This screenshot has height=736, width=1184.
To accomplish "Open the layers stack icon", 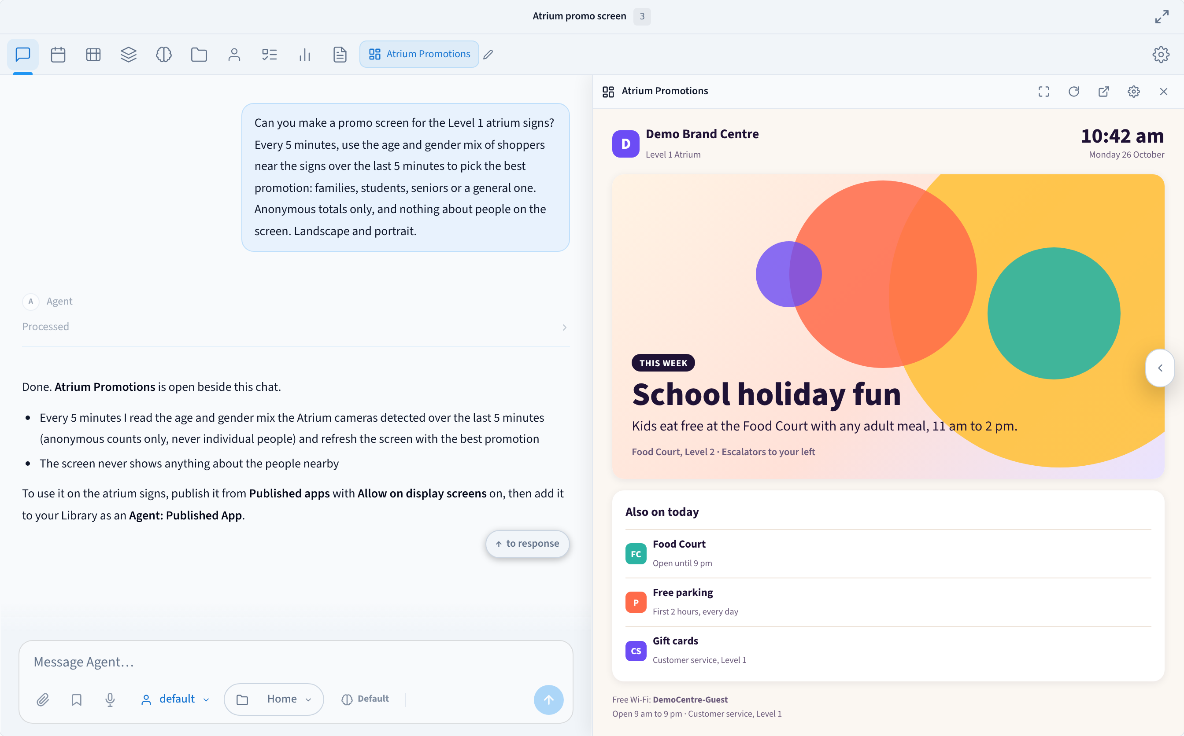I will (x=129, y=54).
